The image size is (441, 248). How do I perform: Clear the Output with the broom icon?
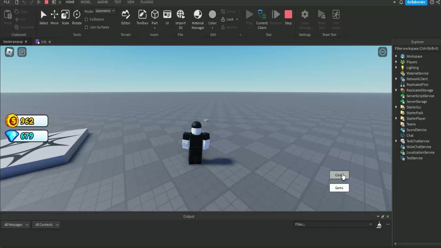coord(379,225)
